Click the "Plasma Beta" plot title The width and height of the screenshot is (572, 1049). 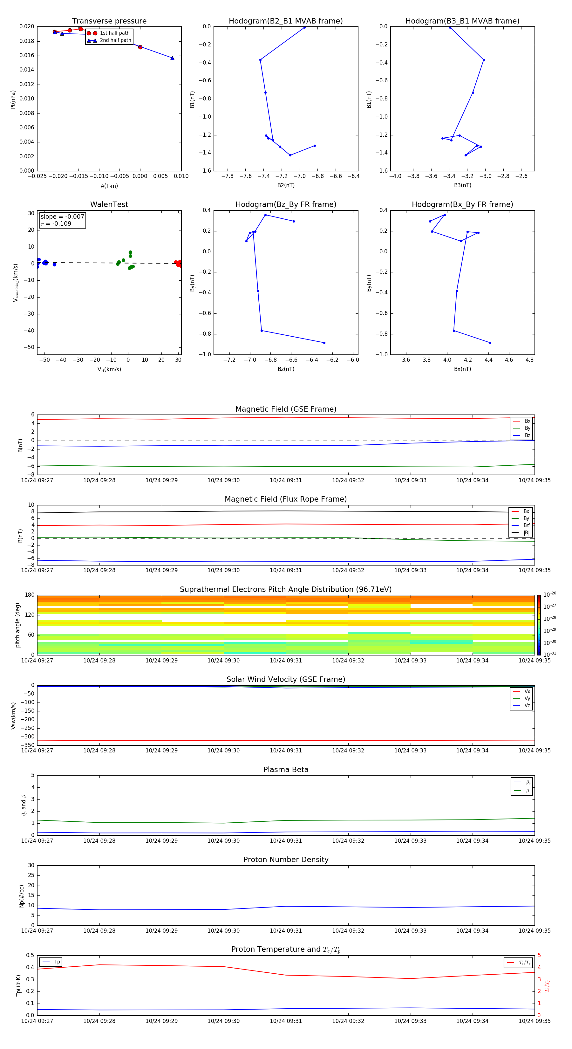[286, 770]
